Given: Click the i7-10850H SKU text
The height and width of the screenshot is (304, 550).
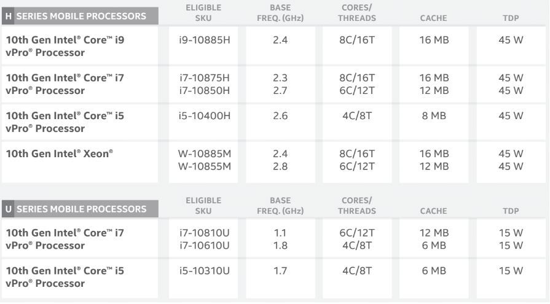Looking at the screenshot, I should 203,90.
